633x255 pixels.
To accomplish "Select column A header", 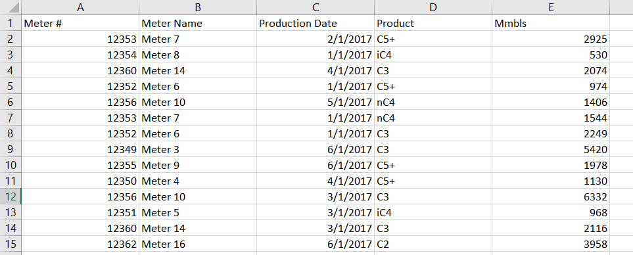I will pyautogui.click(x=80, y=7).
